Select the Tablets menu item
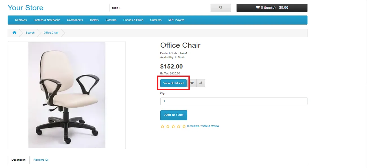Viewport: 367px width, 168px height. point(94,20)
